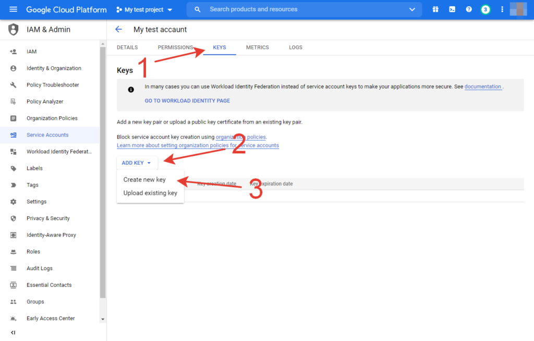Image resolution: width=534 pixels, height=341 pixels.
Task: Collapse the sidebar with bottom chevron icon
Action: [13, 333]
